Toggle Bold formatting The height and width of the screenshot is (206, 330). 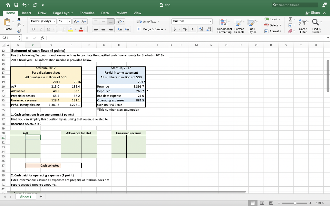click(x=33, y=29)
